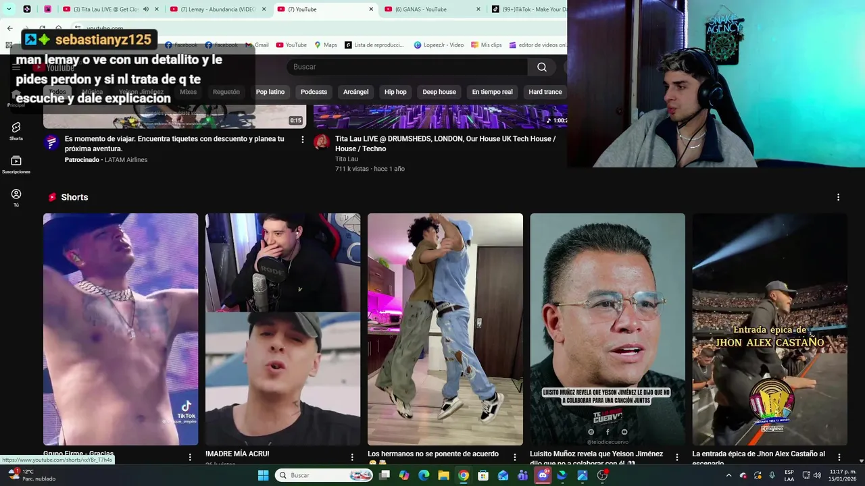Expand the system tray hidden icons chevron
The image size is (865, 486).
tap(728, 475)
